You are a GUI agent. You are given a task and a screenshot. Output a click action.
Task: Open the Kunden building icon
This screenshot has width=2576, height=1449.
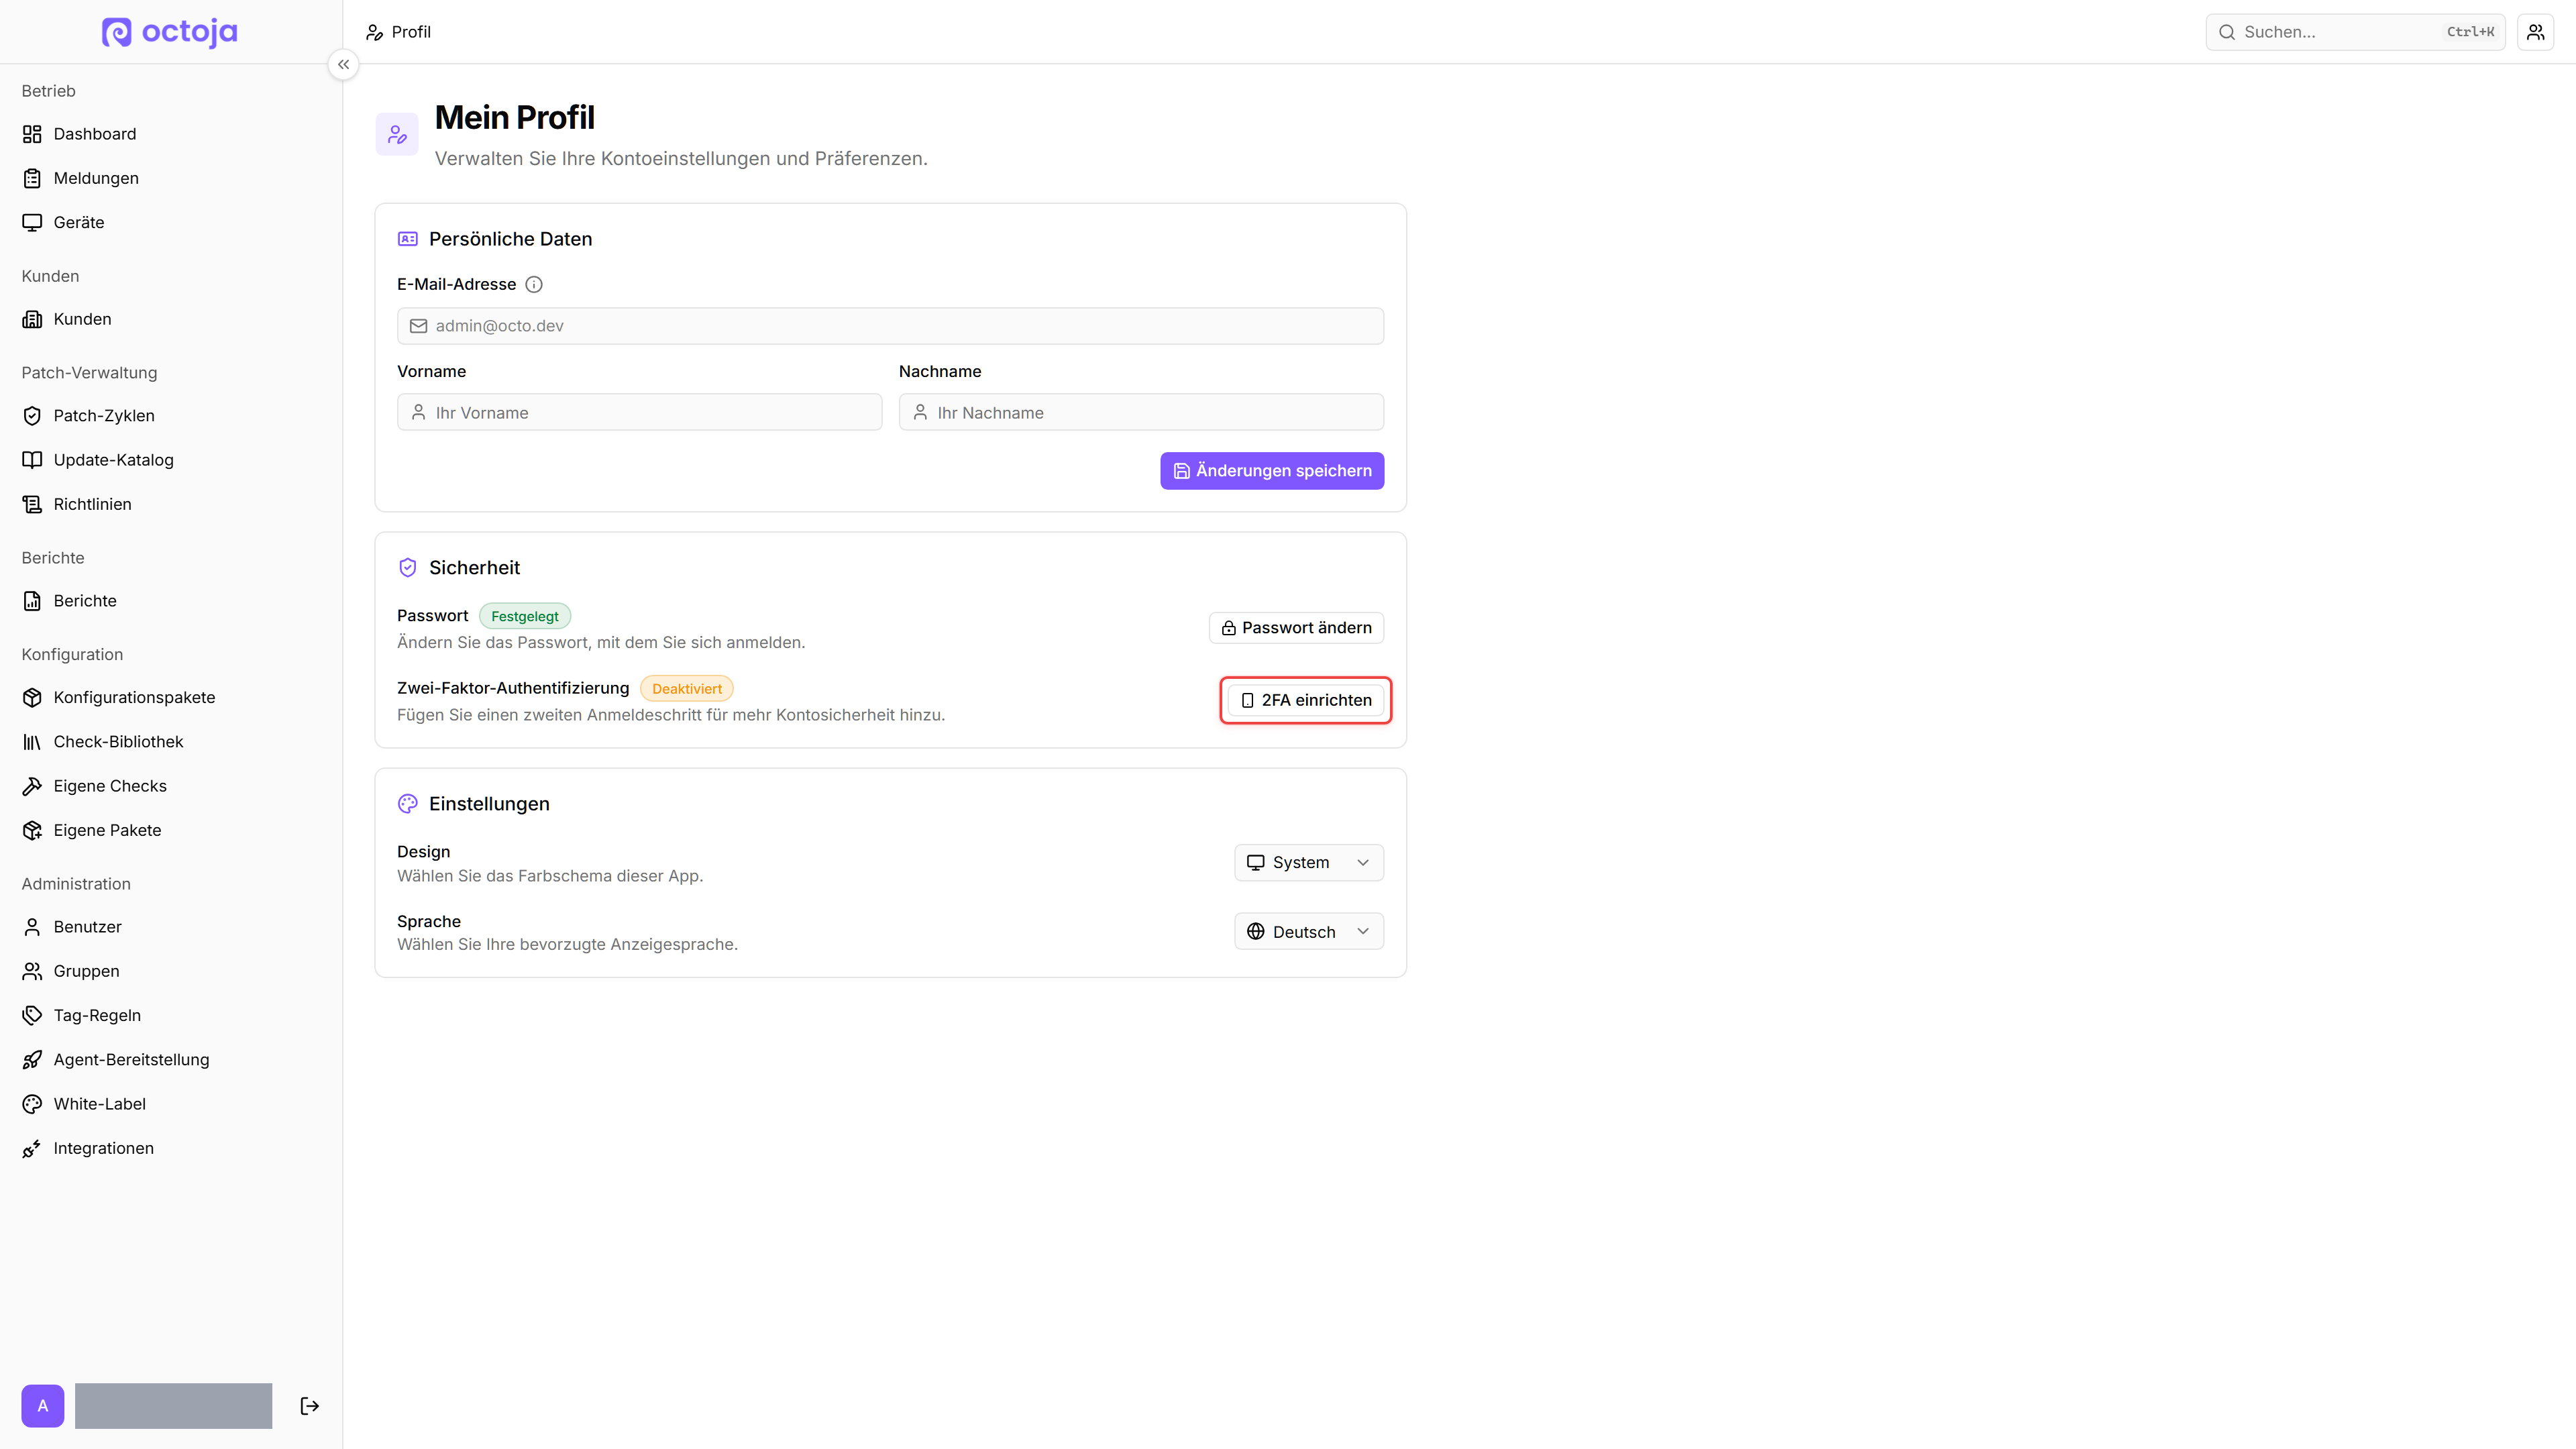(x=32, y=319)
